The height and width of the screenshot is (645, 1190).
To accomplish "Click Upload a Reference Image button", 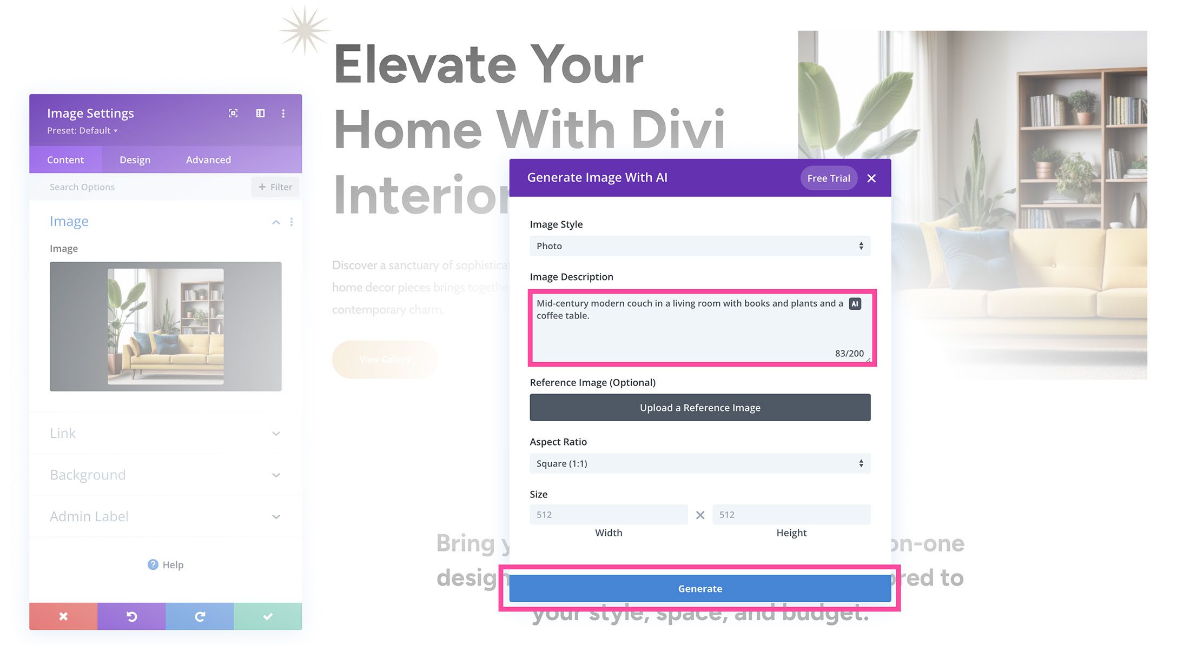I will click(700, 407).
